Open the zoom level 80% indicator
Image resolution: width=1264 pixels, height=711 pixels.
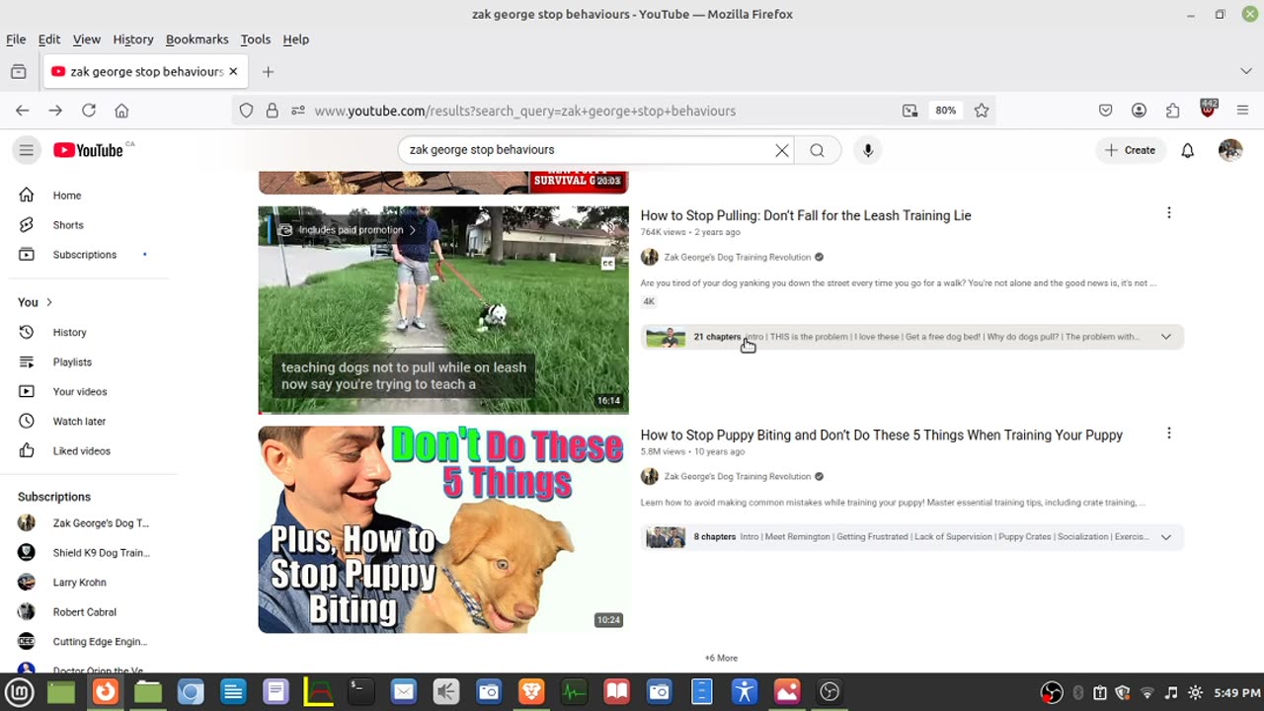(946, 111)
